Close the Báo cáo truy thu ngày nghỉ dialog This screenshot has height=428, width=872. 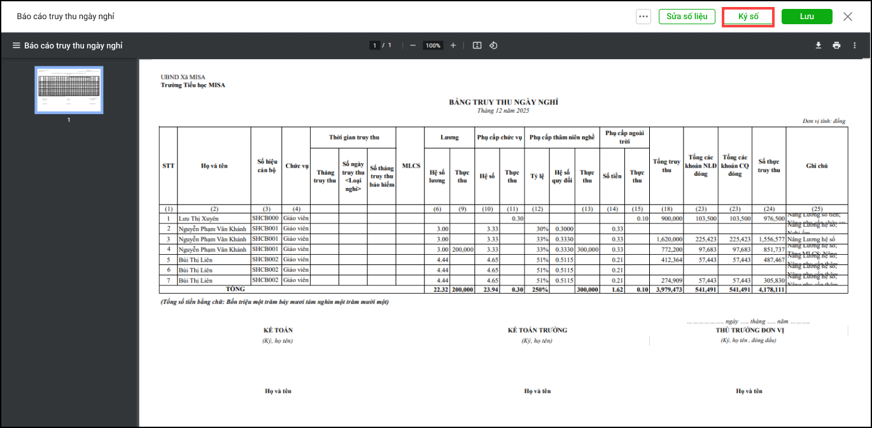[x=848, y=17]
